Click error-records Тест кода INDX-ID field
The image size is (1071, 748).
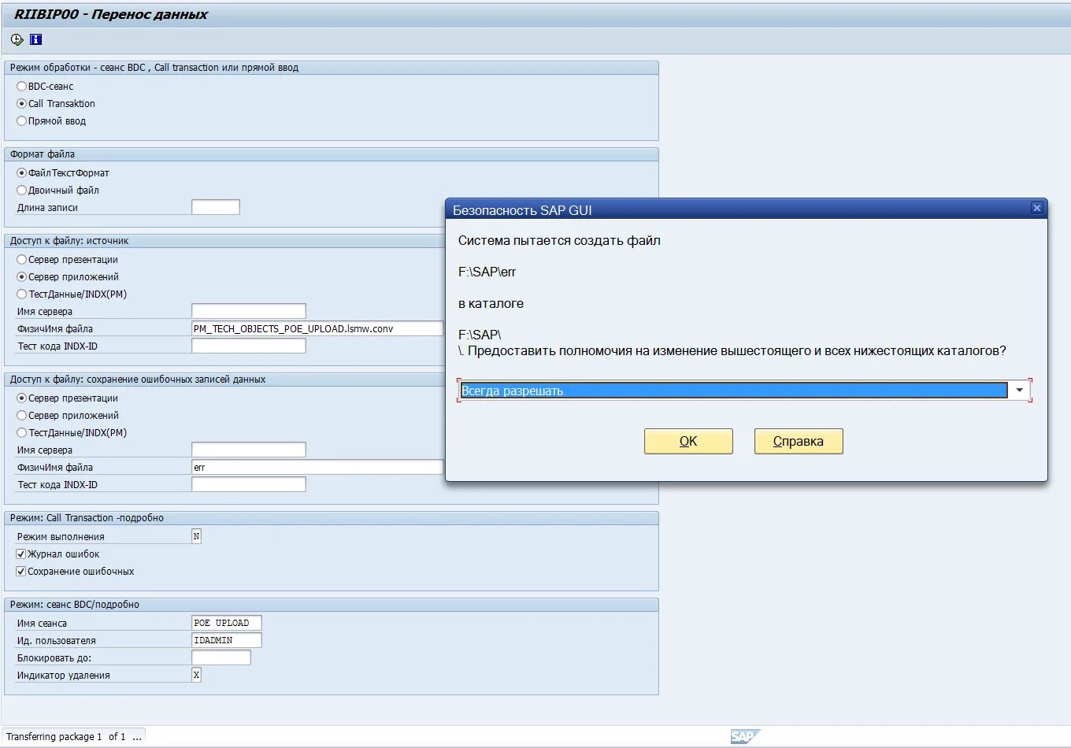coord(249,484)
